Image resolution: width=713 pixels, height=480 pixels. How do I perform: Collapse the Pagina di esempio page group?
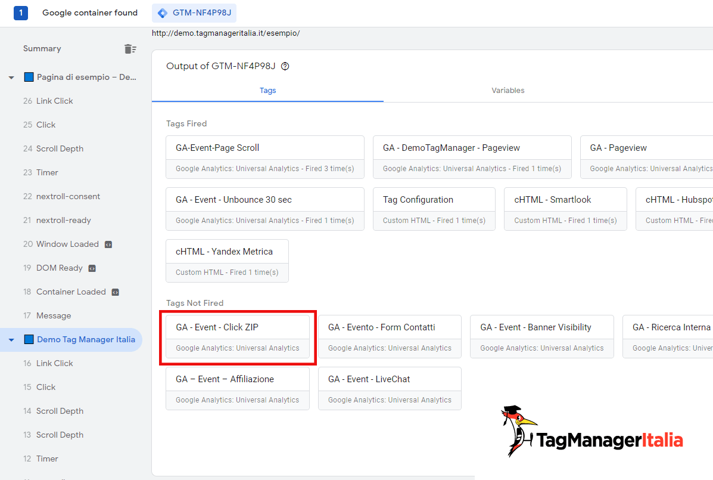[11, 78]
